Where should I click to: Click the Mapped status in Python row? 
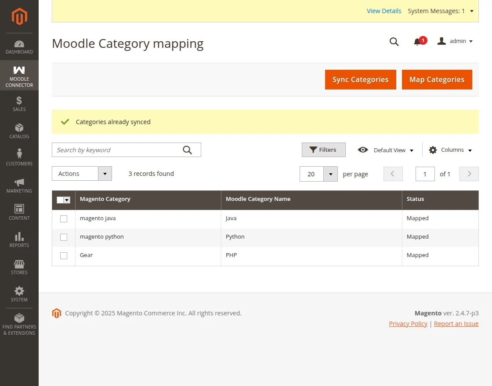tap(418, 237)
